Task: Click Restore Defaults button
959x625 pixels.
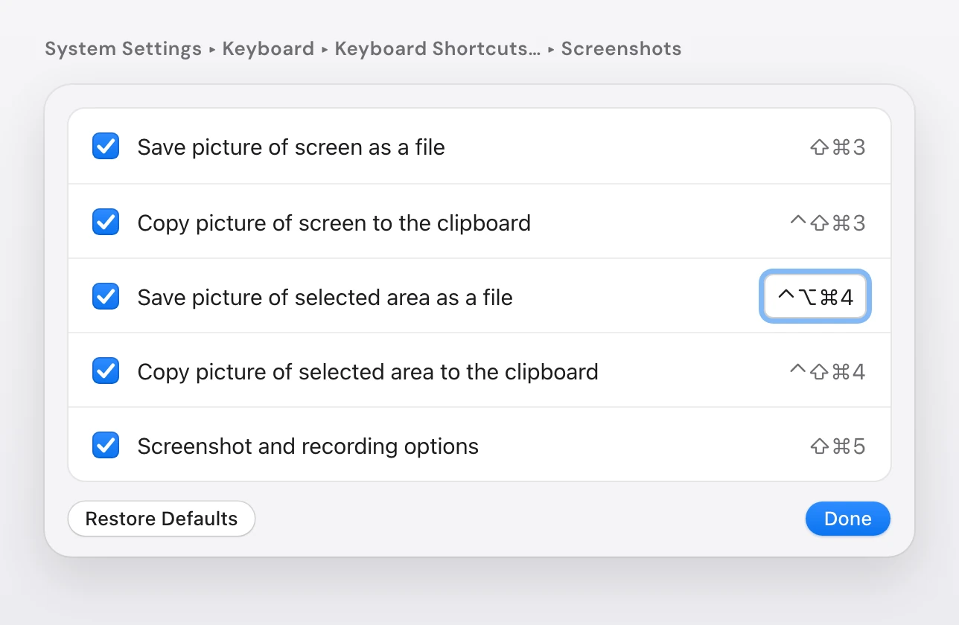Action: pos(162,519)
